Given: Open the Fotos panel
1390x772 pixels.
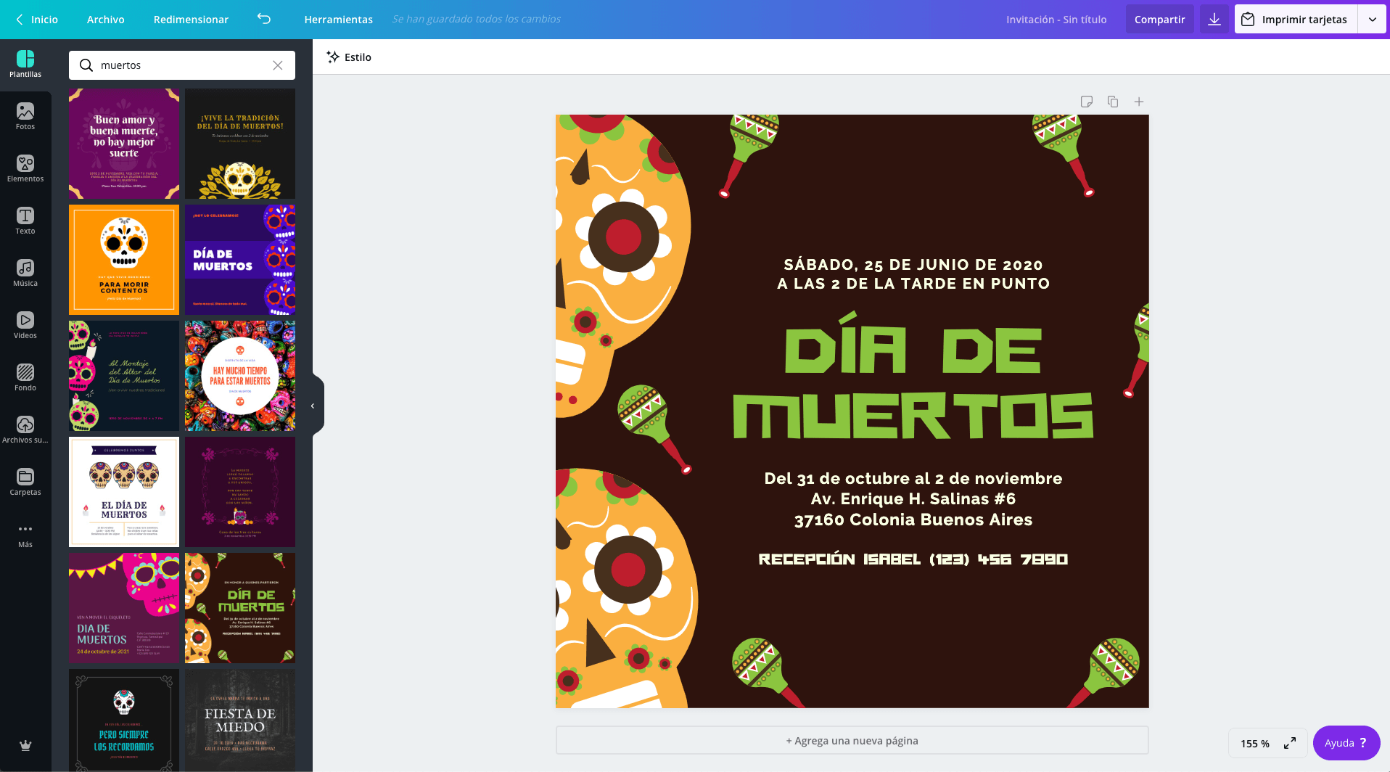Looking at the screenshot, I should (25, 116).
